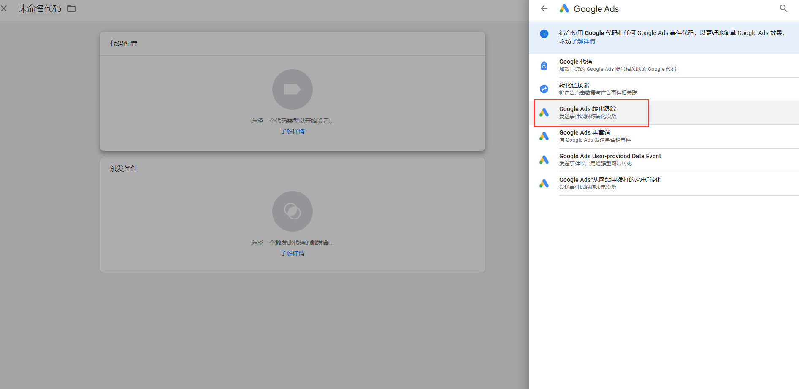Click the Google Ads 再营销 row icon

(x=544, y=136)
